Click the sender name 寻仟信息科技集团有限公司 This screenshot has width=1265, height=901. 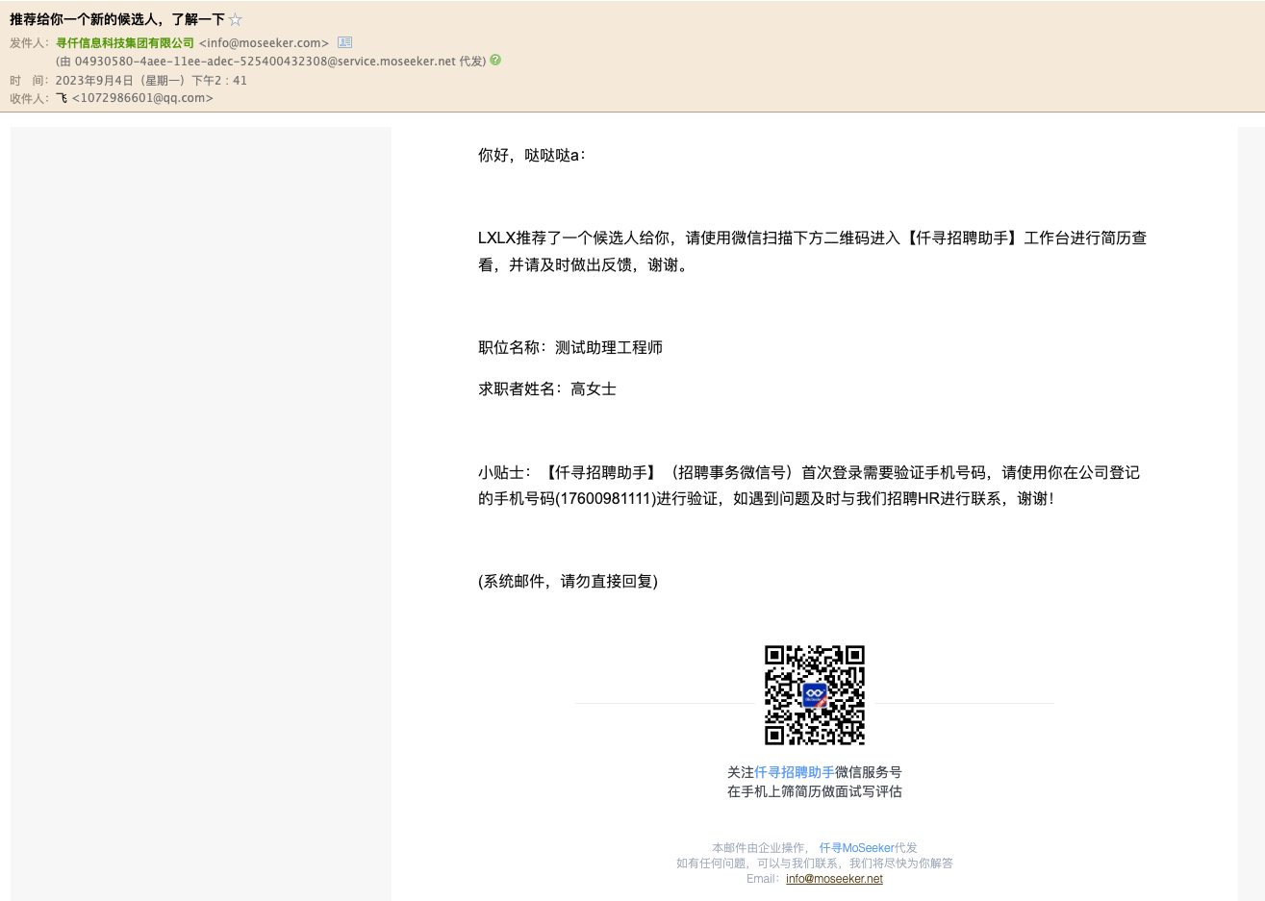coord(125,42)
